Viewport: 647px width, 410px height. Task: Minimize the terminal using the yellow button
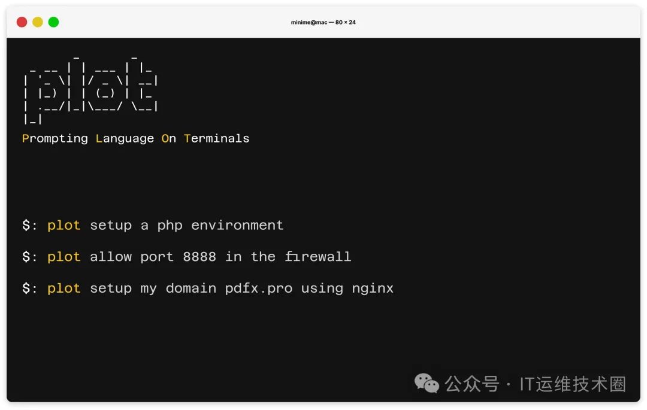[x=38, y=22]
